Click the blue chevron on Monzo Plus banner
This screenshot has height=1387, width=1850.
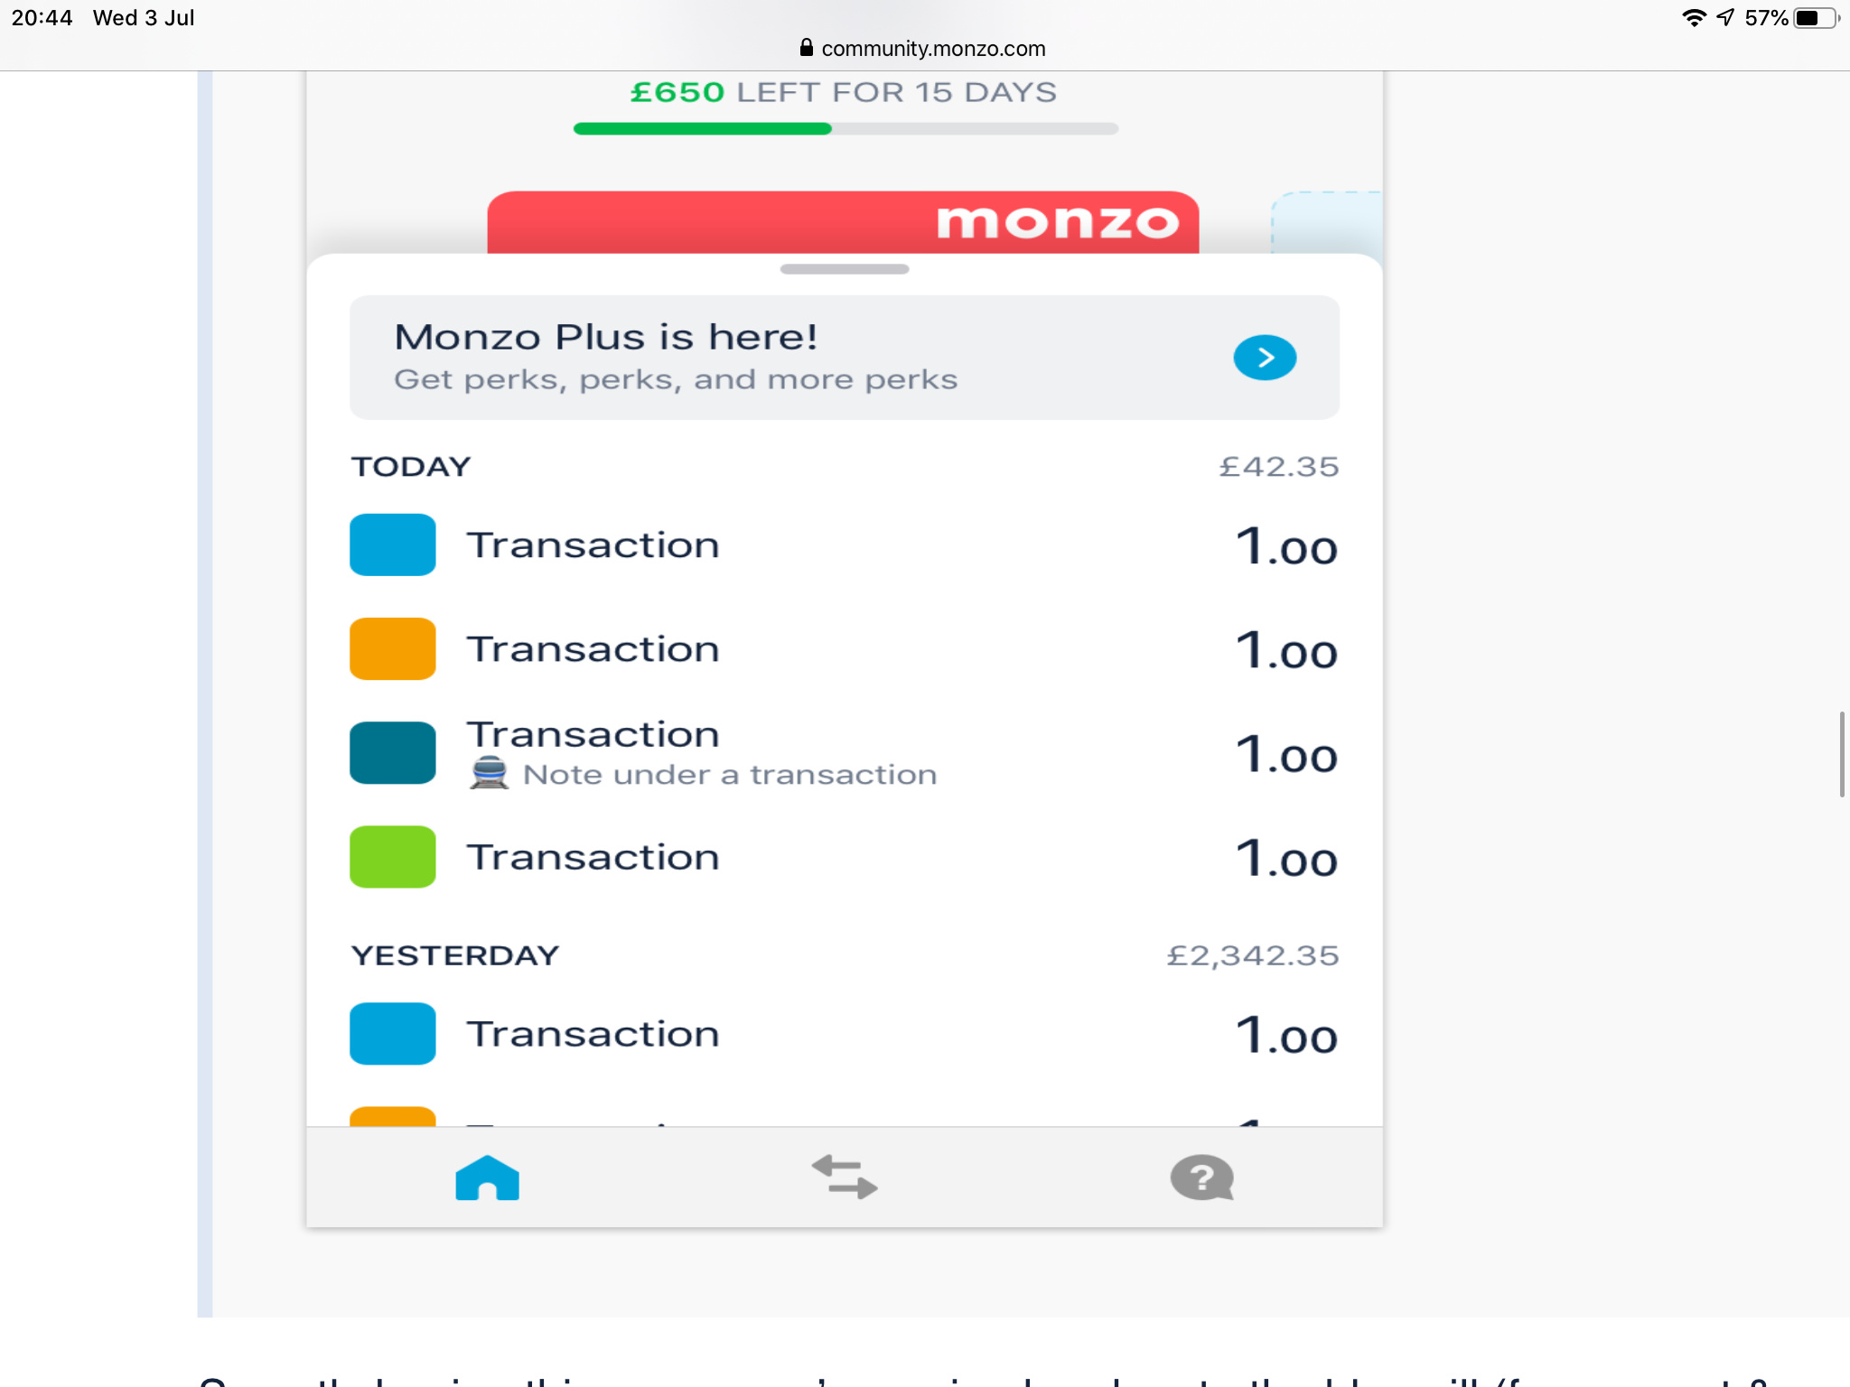(1265, 358)
